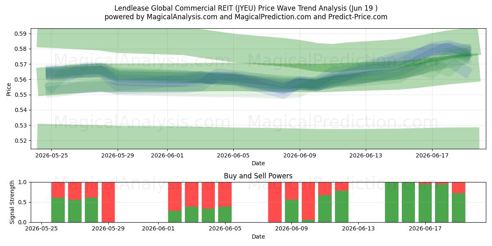
Task: Click the 'Price' y-axis label
Action: tap(9, 89)
